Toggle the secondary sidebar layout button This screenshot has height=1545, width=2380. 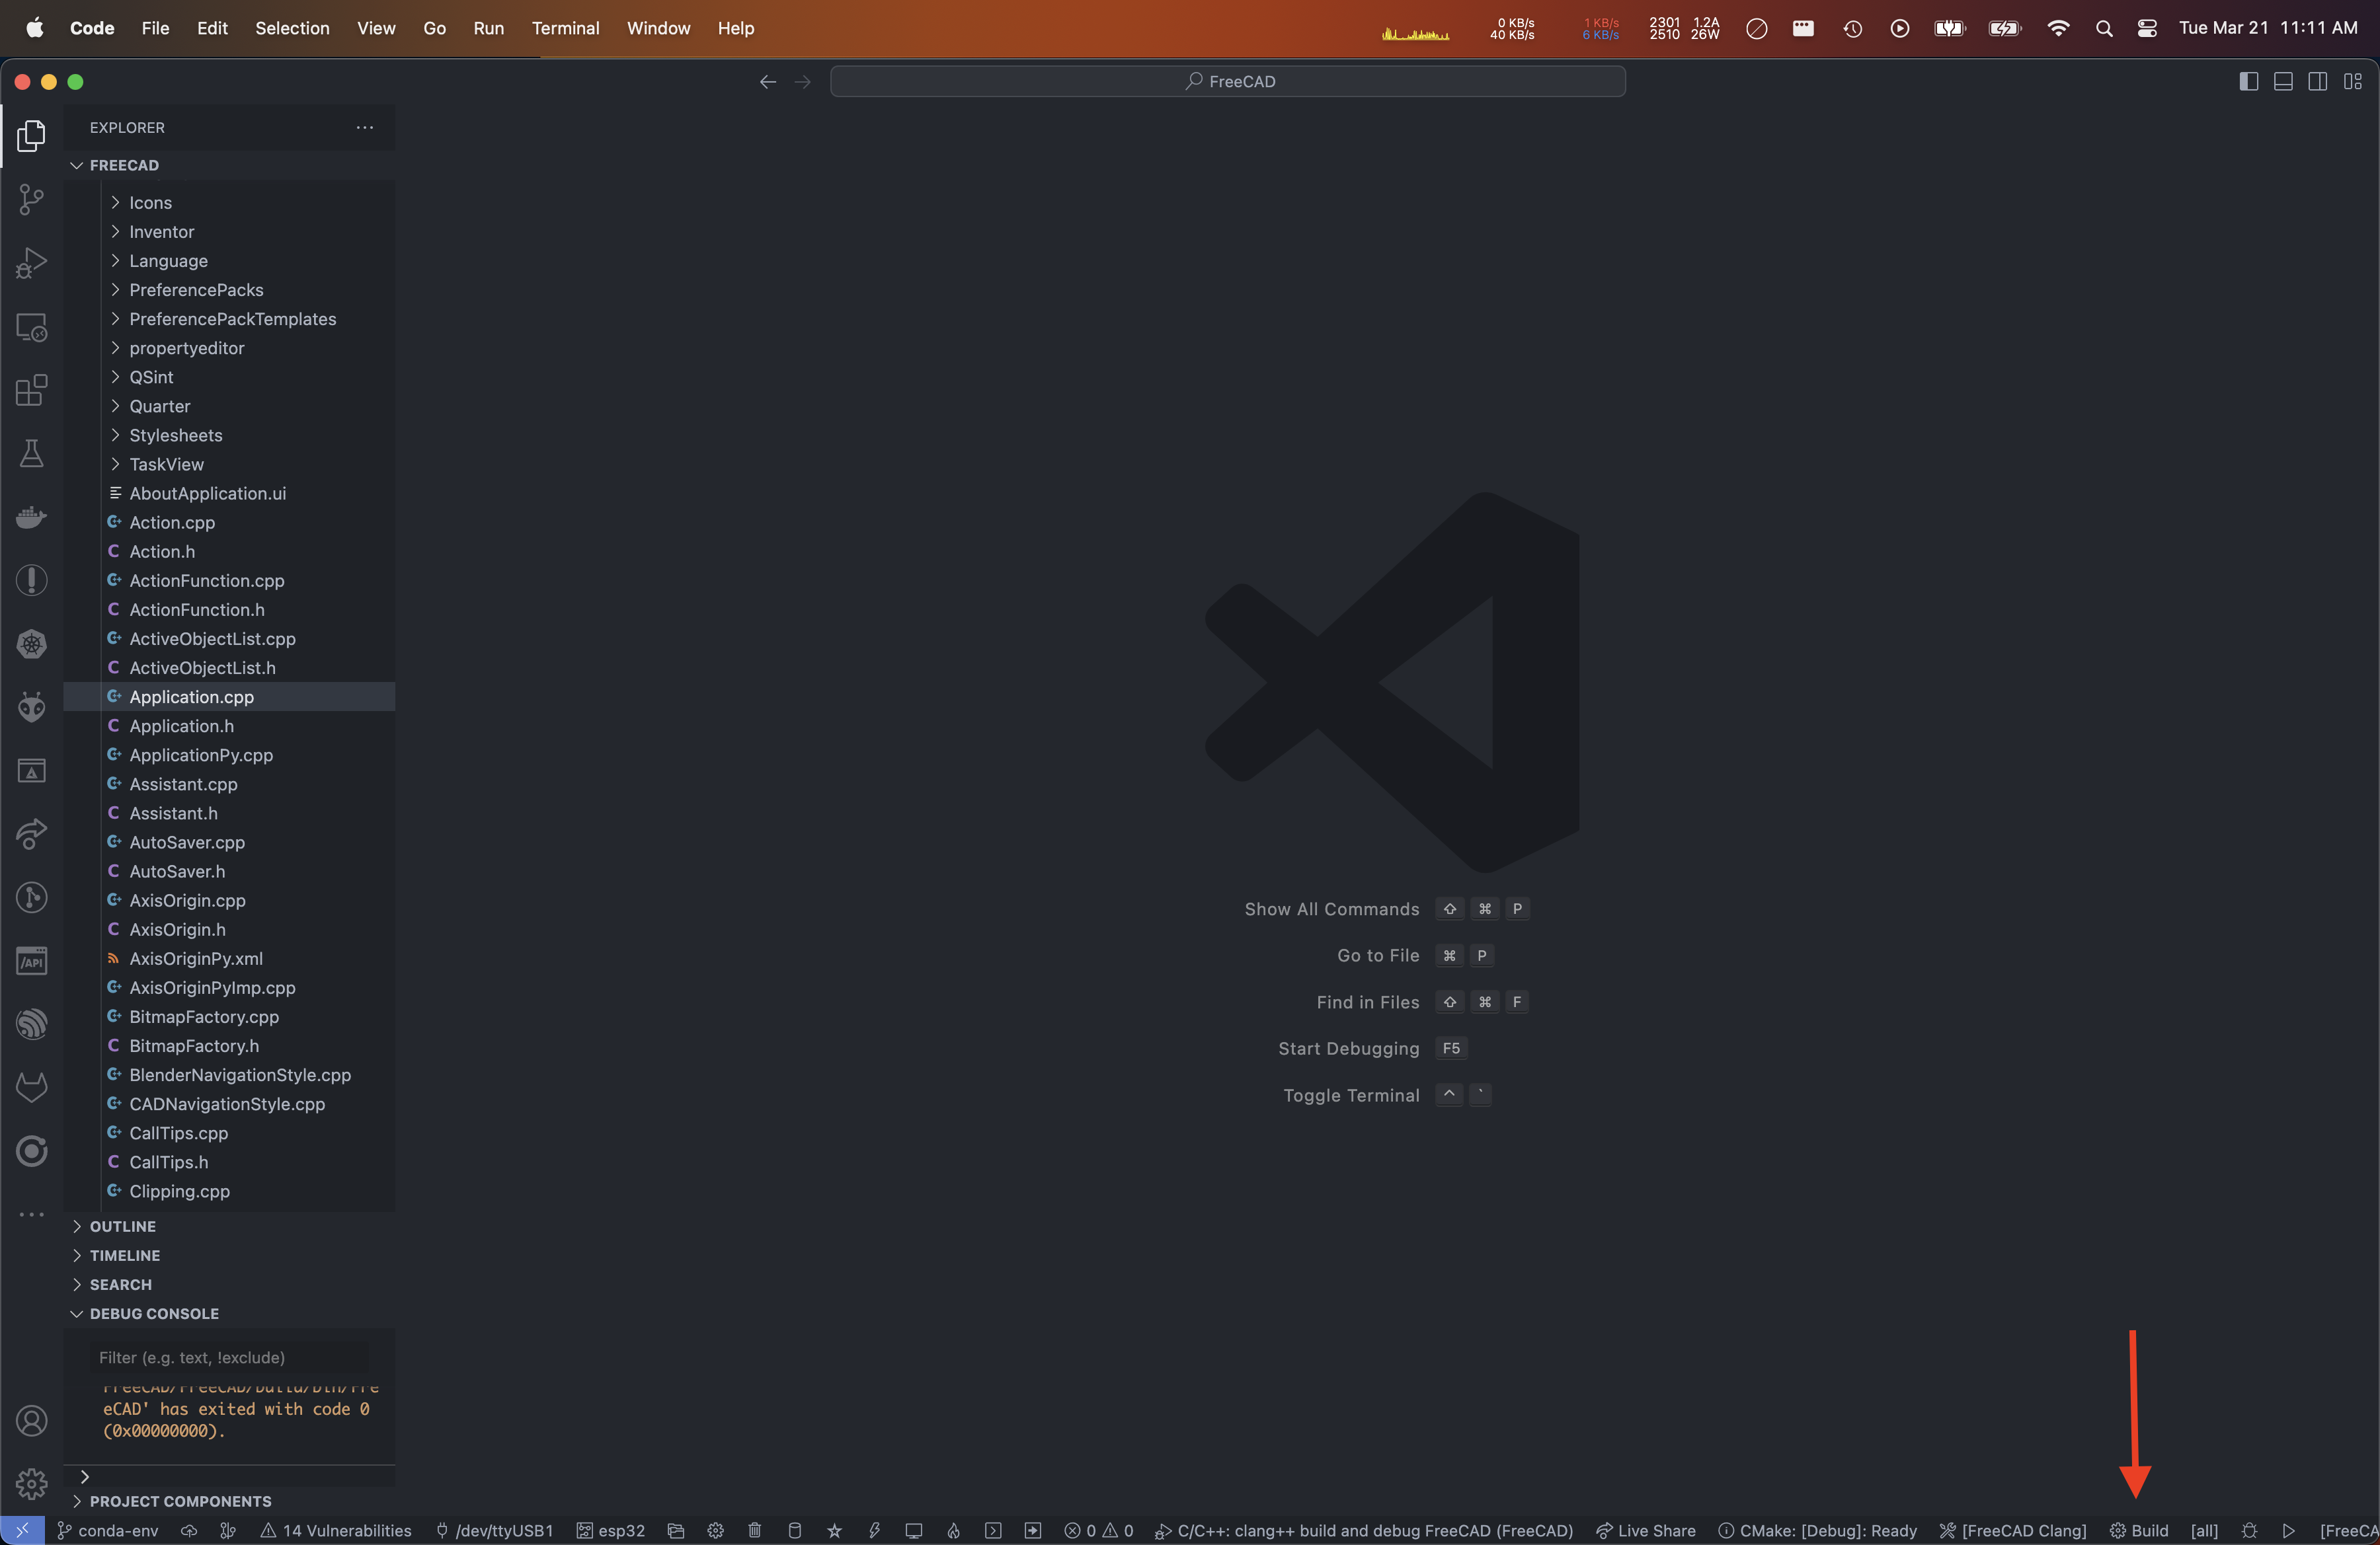point(2317,81)
